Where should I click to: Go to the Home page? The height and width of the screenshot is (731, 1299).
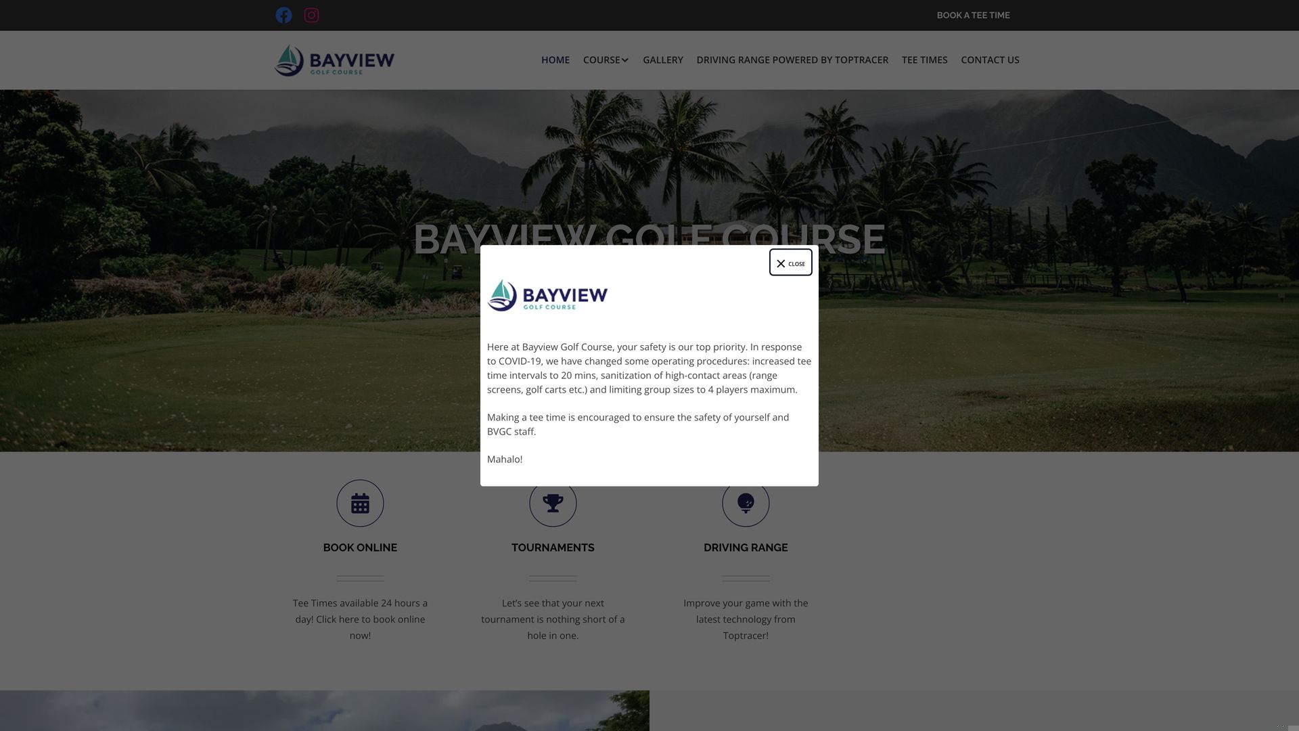pyautogui.click(x=555, y=60)
